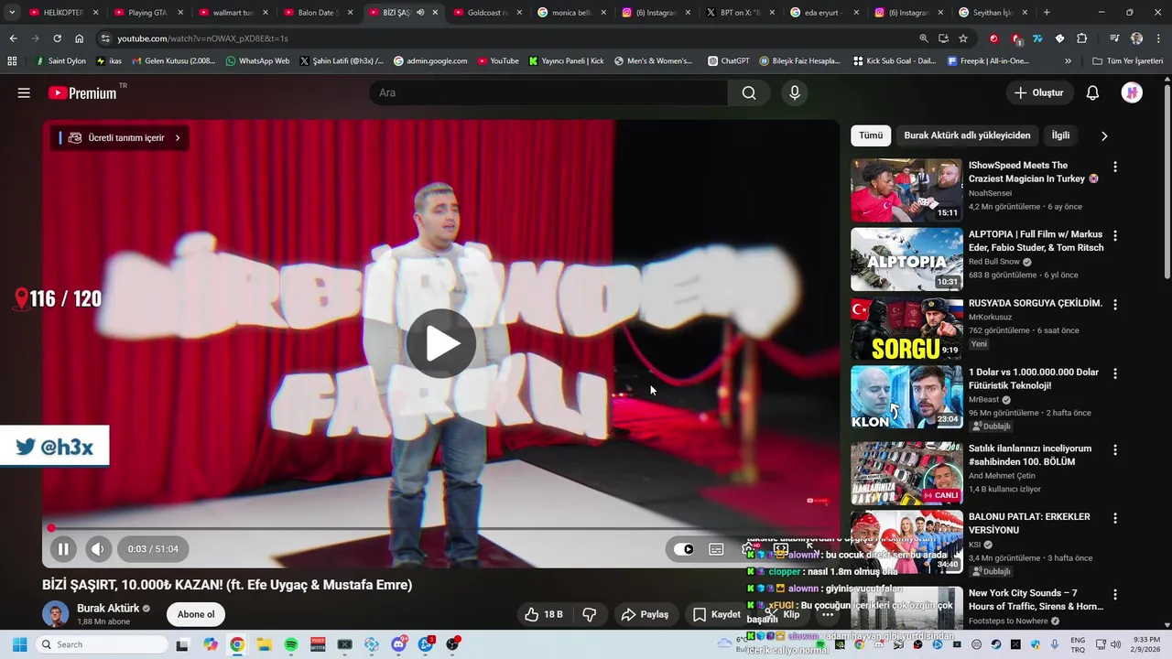The height and width of the screenshot is (659, 1172).
Task: Open the Windows Start menu
Action: 19,644
